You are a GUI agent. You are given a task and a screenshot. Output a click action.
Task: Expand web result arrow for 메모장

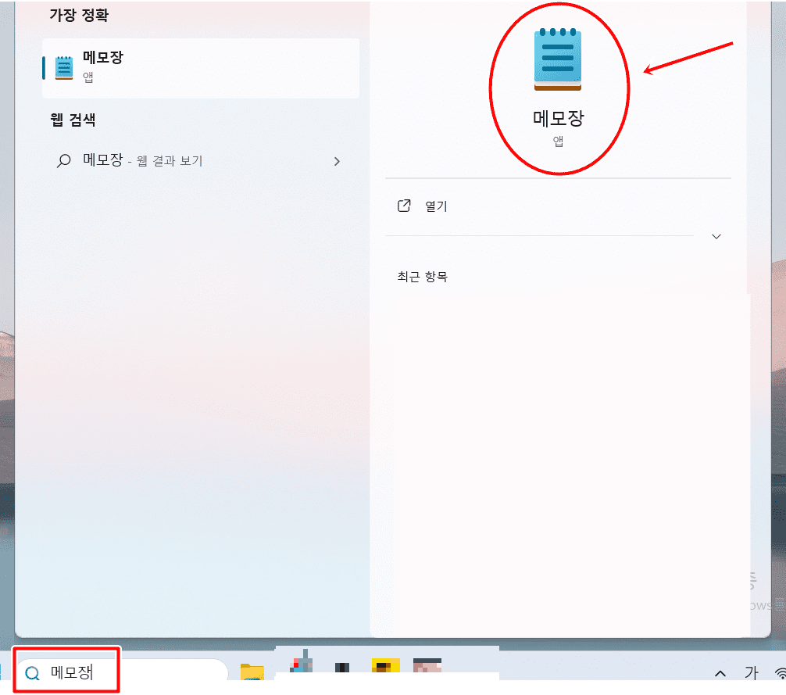point(337,161)
